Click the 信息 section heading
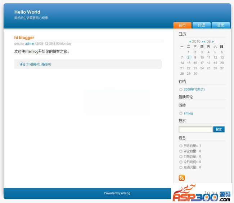This screenshot has width=234, height=203. 182,138
